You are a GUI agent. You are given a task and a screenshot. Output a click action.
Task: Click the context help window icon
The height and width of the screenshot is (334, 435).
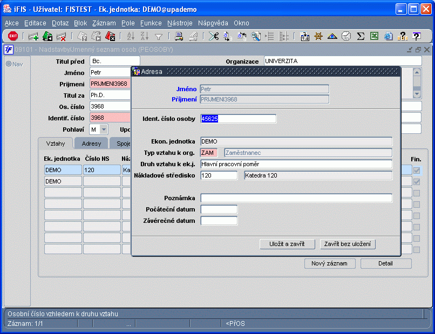[417, 36]
